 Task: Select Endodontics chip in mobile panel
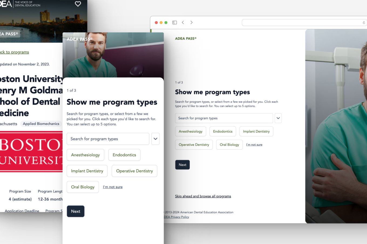(124, 155)
